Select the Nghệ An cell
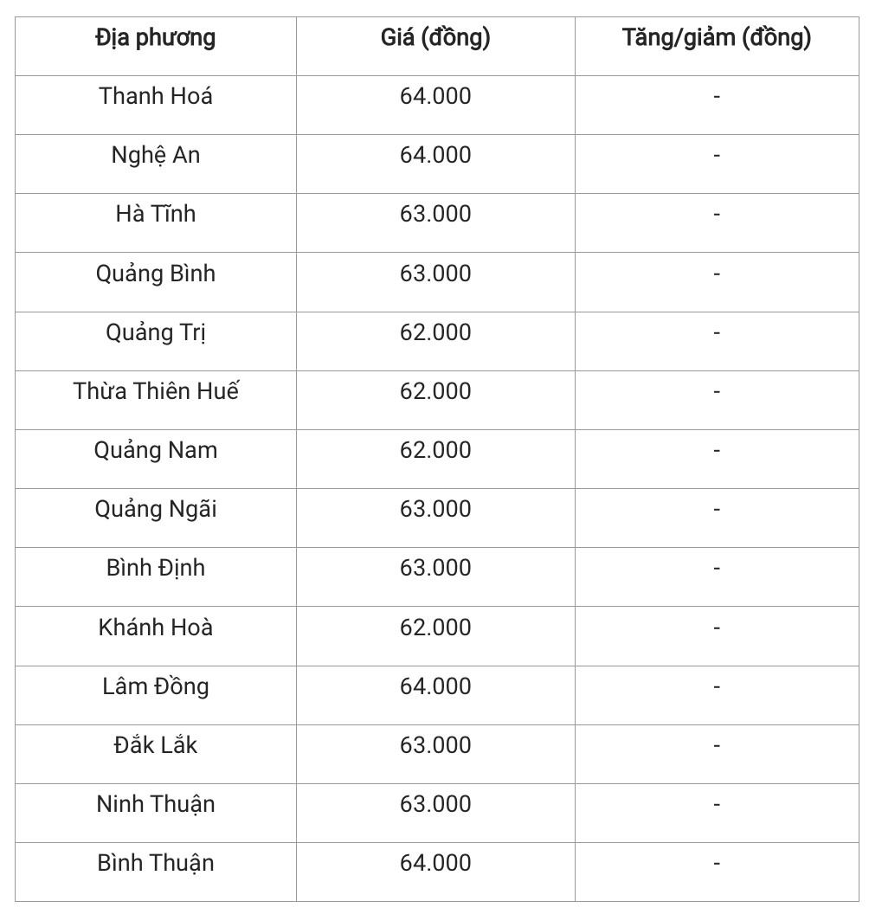The width and height of the screenshot is (869, 914). tap(156, 155)
